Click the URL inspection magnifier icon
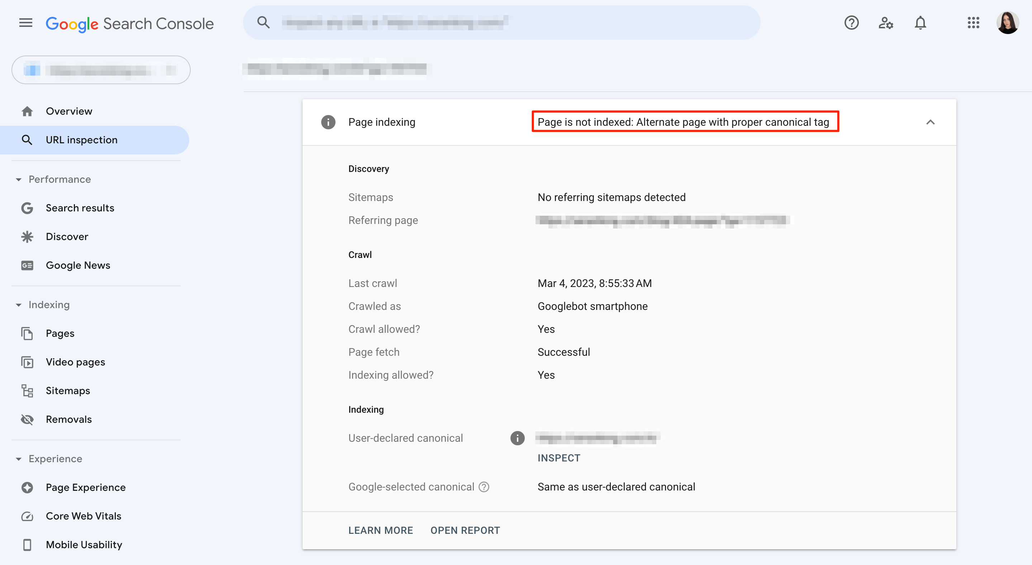Screen dimensions: 1032x565 coord(27,140)
